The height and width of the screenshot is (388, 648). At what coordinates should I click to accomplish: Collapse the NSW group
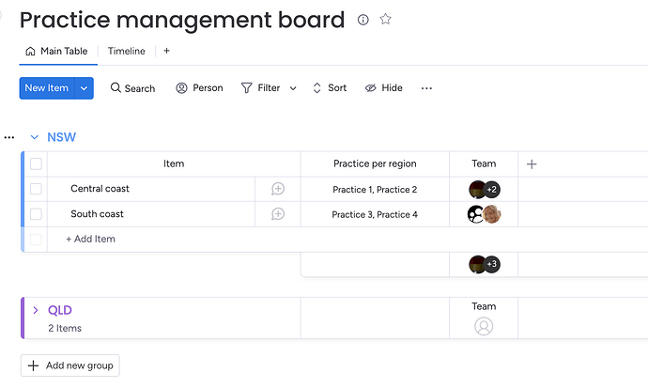[x=35, y=137]
